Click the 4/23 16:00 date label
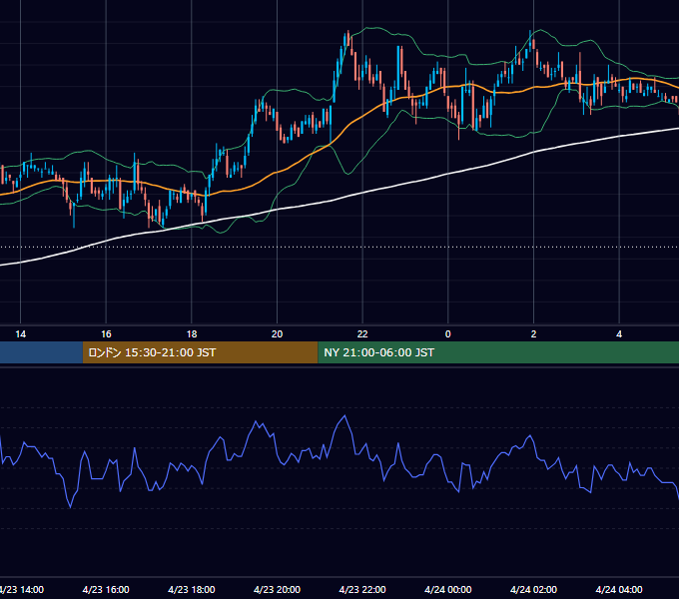679x599 pixels. click(106, 589)
